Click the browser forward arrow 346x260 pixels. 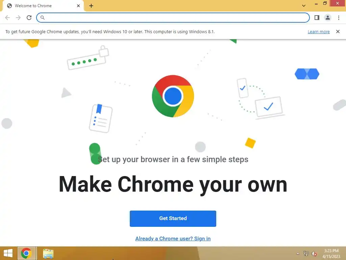point(18,18)
